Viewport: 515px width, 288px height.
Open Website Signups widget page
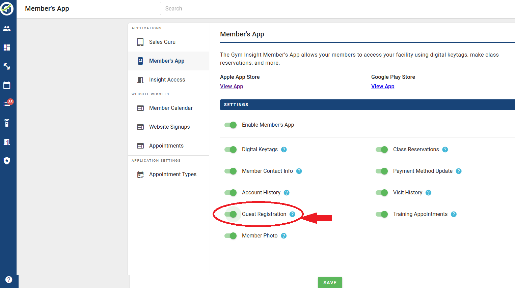click(x=168, y=127)
